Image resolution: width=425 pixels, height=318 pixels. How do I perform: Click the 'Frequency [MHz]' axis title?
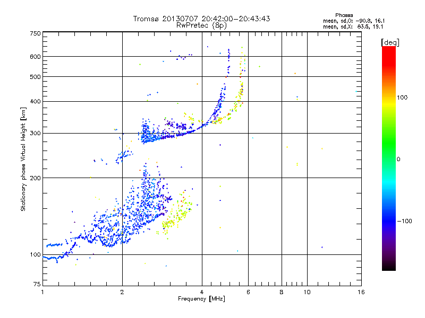coord(201,299)
